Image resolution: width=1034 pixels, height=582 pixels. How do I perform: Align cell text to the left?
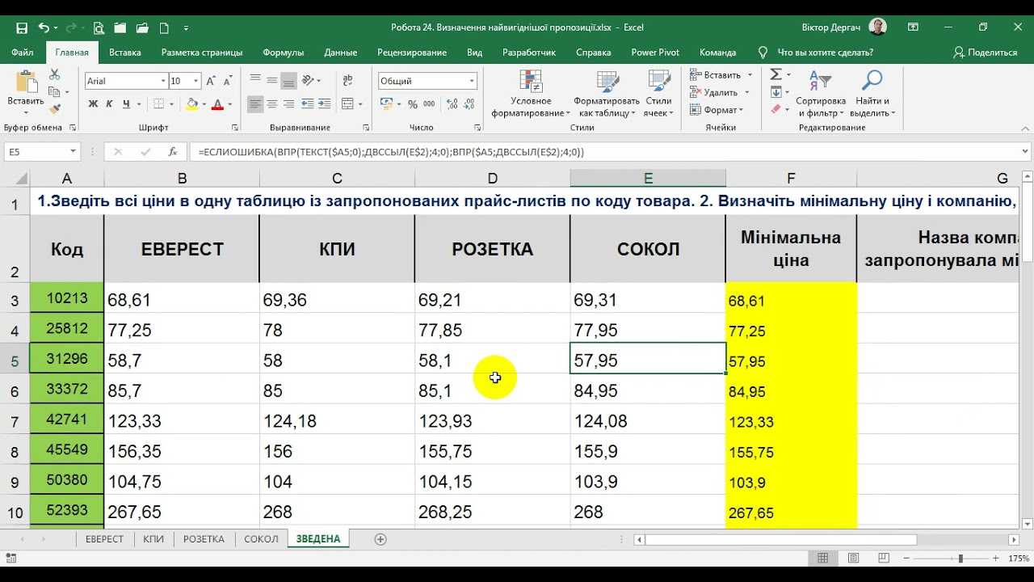[x=255, y=104]
